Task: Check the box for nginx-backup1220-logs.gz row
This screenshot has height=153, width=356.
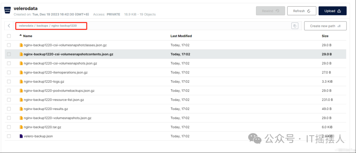Action: coord(9,82)
